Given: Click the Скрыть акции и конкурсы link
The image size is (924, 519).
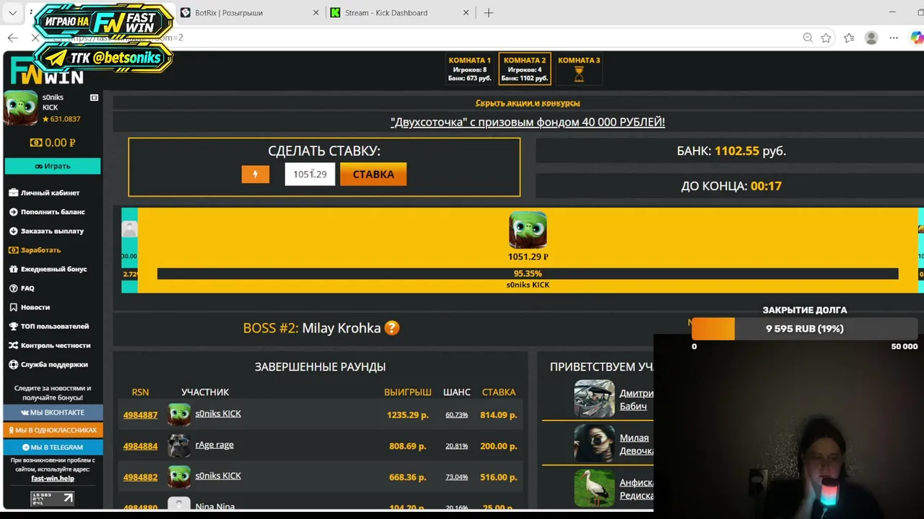Looking at the screenshot, I should tap(528, 103).
